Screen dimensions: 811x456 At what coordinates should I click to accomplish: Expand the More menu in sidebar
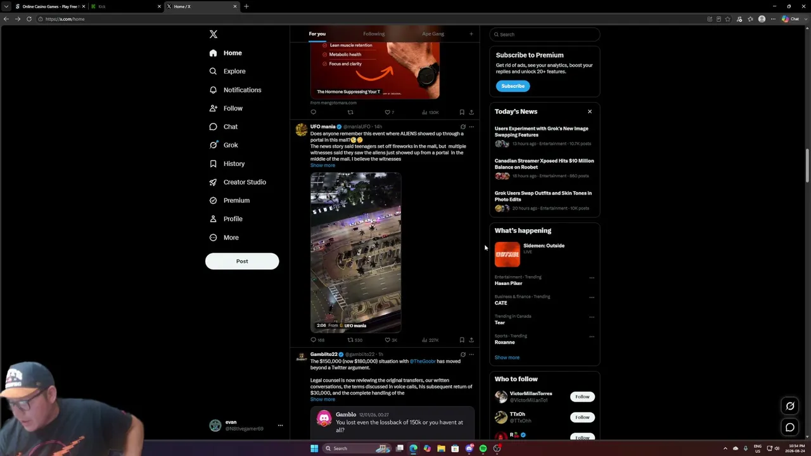coord(224,237)
